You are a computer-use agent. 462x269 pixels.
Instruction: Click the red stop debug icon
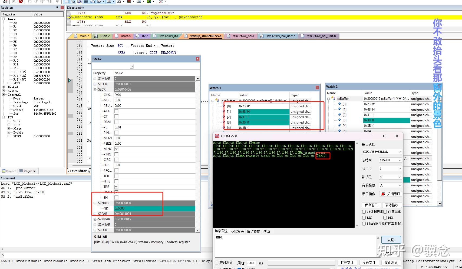point(21,1)
